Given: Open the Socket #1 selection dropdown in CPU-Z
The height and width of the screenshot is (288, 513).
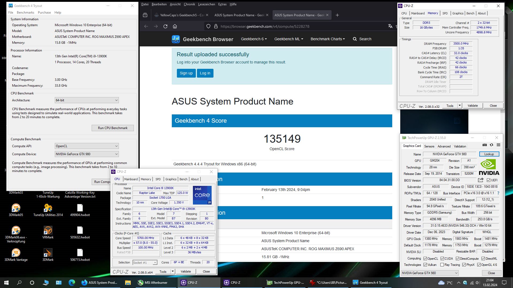Looking at the screenshot, I should pos(145,263).
